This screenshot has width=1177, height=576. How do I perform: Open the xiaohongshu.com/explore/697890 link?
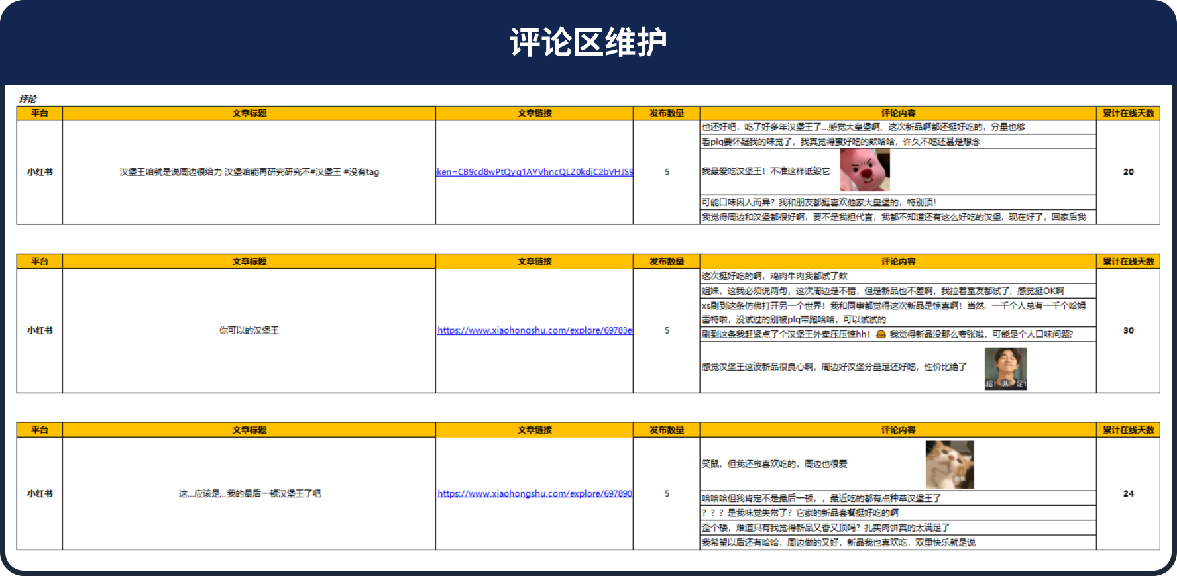(x=535, y=493)
